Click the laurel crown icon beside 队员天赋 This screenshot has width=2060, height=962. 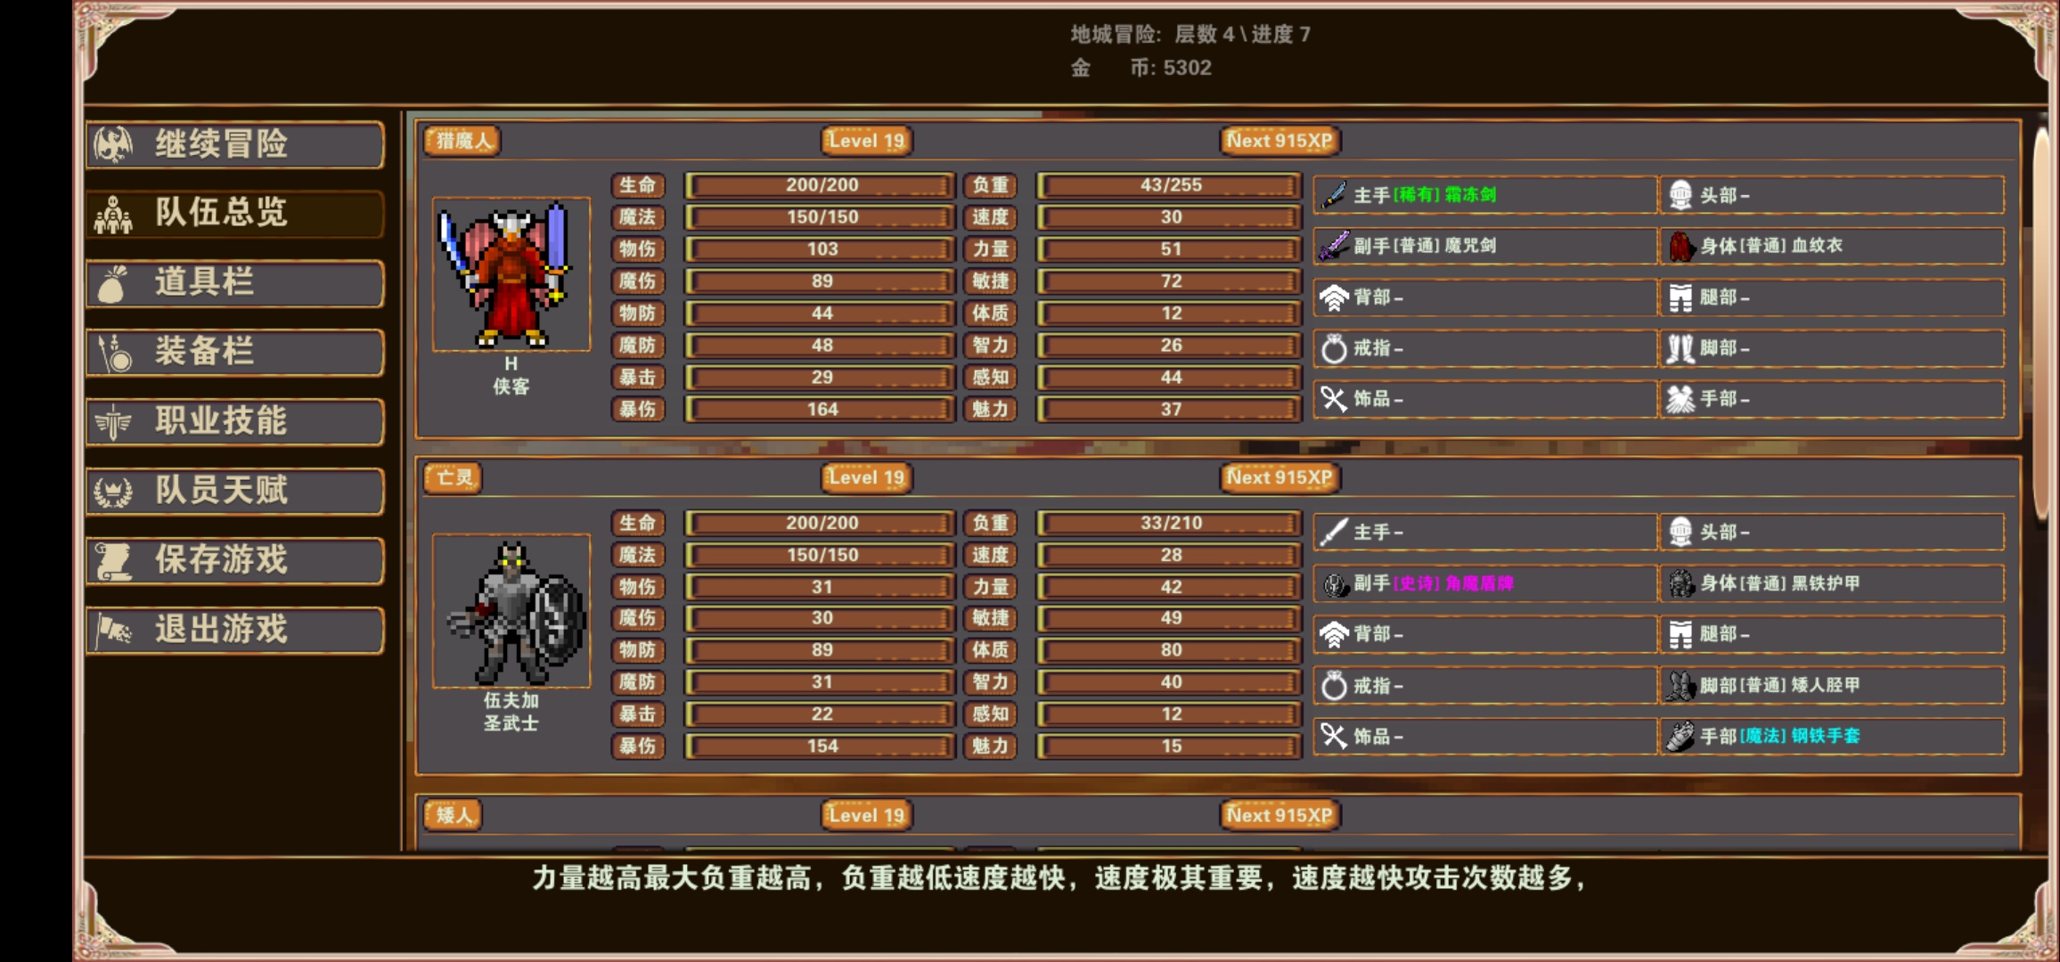[x=114, y=492]
